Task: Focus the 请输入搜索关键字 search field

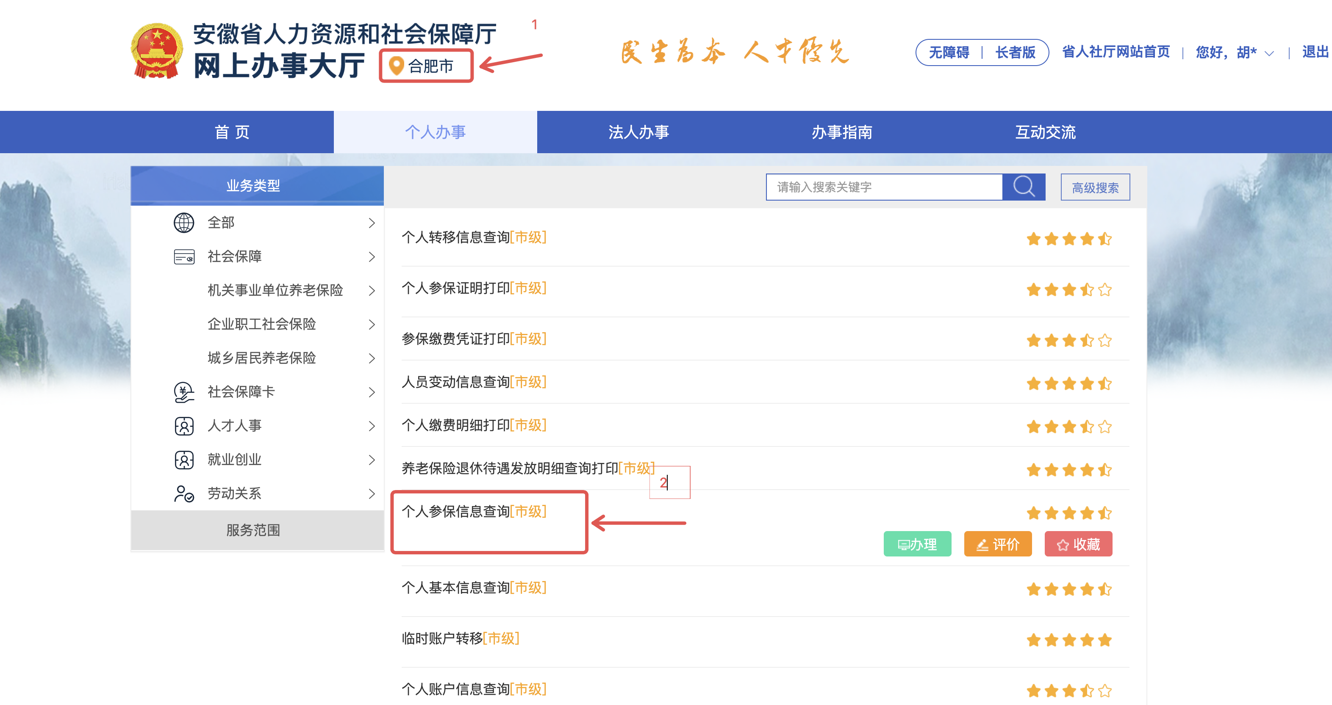Action: click(x=884, y=187)
